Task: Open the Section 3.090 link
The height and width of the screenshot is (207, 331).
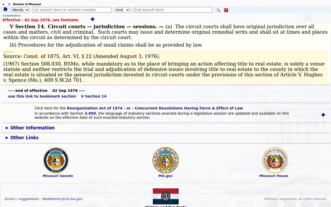Action: pyautogui.click(x=90, y=113)
